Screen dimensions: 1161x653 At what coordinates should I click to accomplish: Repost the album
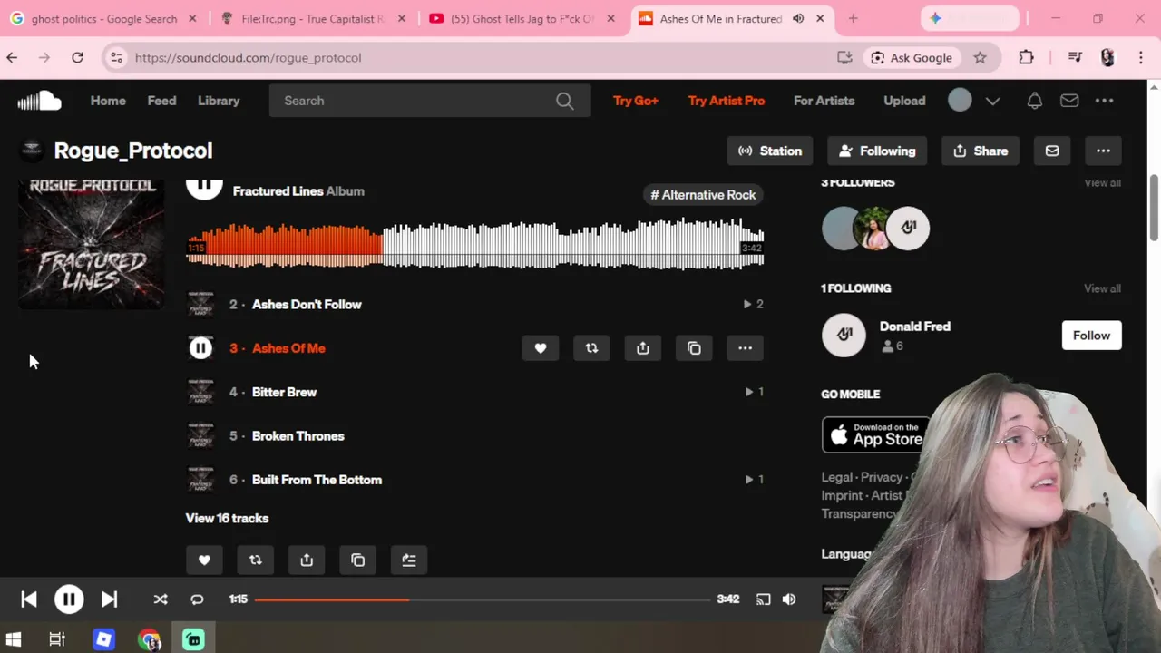(x=255, y=560)
